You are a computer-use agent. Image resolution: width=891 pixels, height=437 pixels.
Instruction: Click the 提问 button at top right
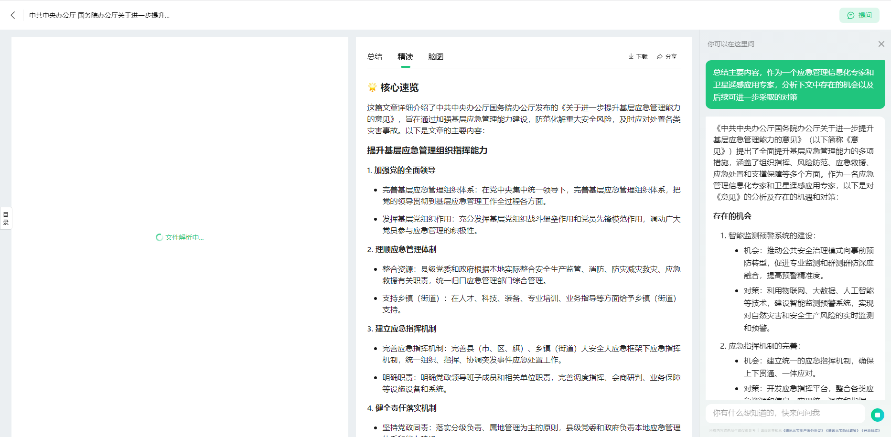tap(859, 15)
